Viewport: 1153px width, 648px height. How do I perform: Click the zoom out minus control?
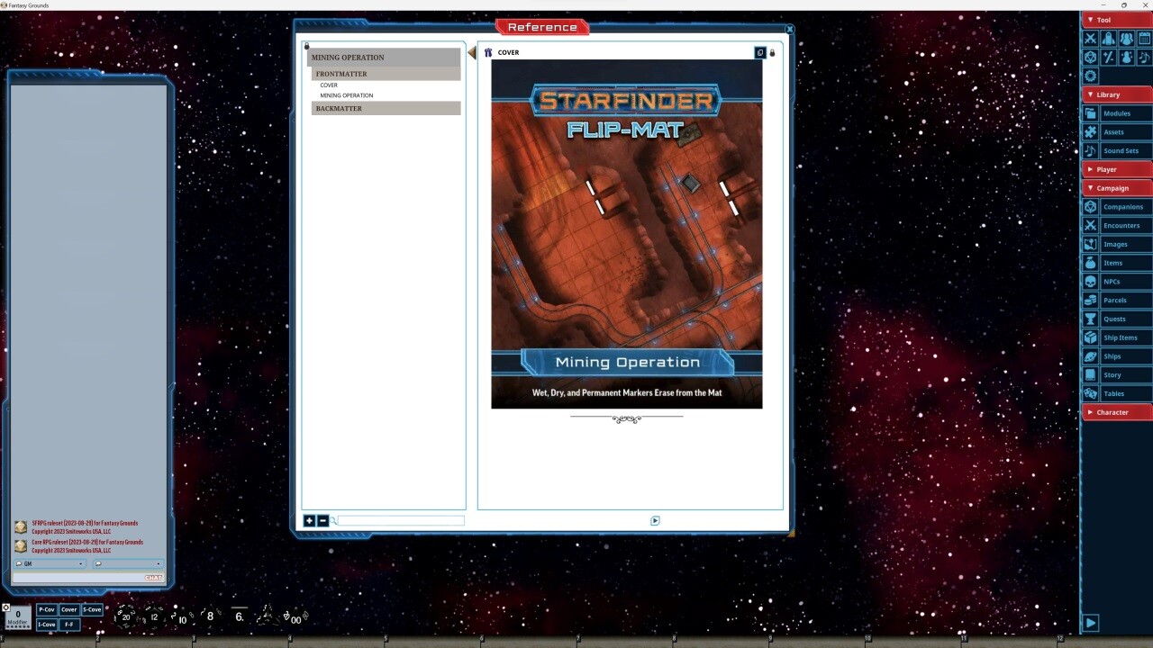(322, 520)
